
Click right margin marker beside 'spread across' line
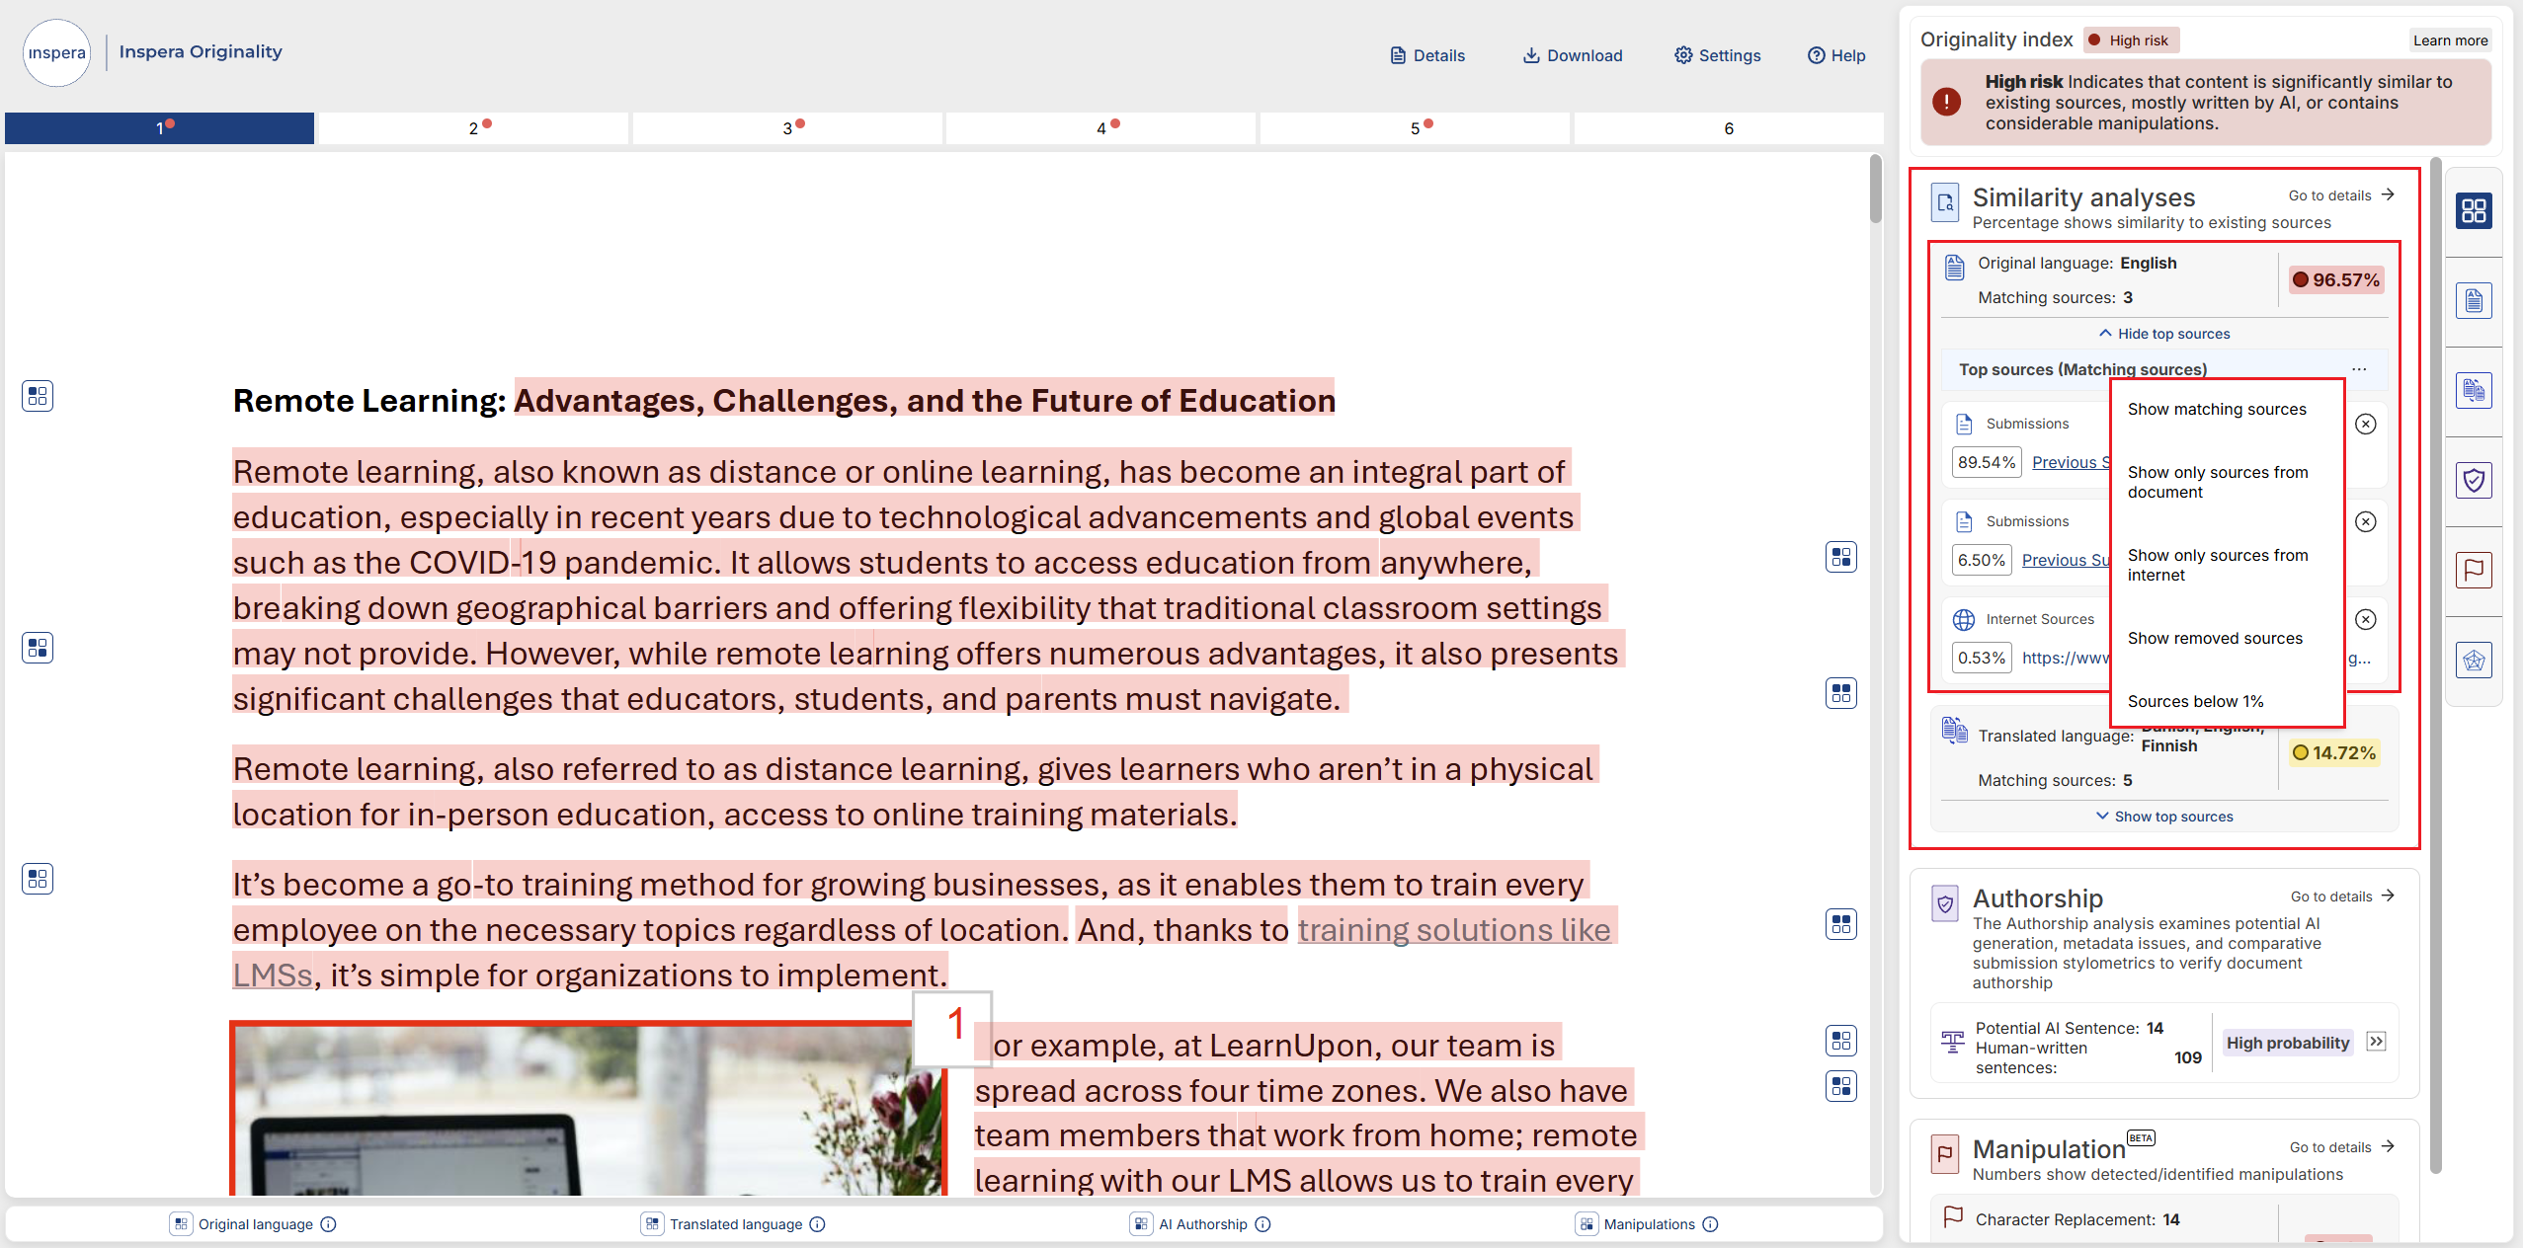tap(1841, 1086)
